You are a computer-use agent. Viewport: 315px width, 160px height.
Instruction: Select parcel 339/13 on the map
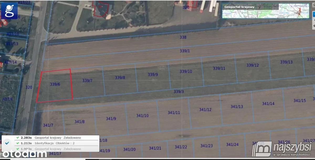coord(286,62)
